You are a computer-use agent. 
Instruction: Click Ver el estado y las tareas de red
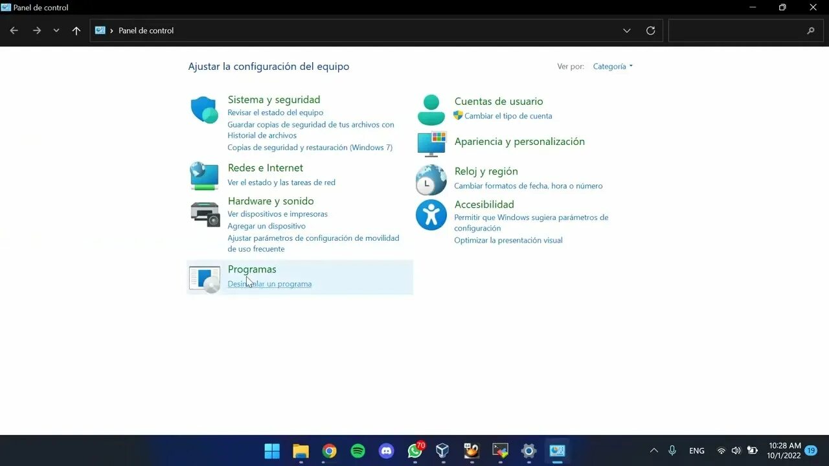[x=281, y=183]
